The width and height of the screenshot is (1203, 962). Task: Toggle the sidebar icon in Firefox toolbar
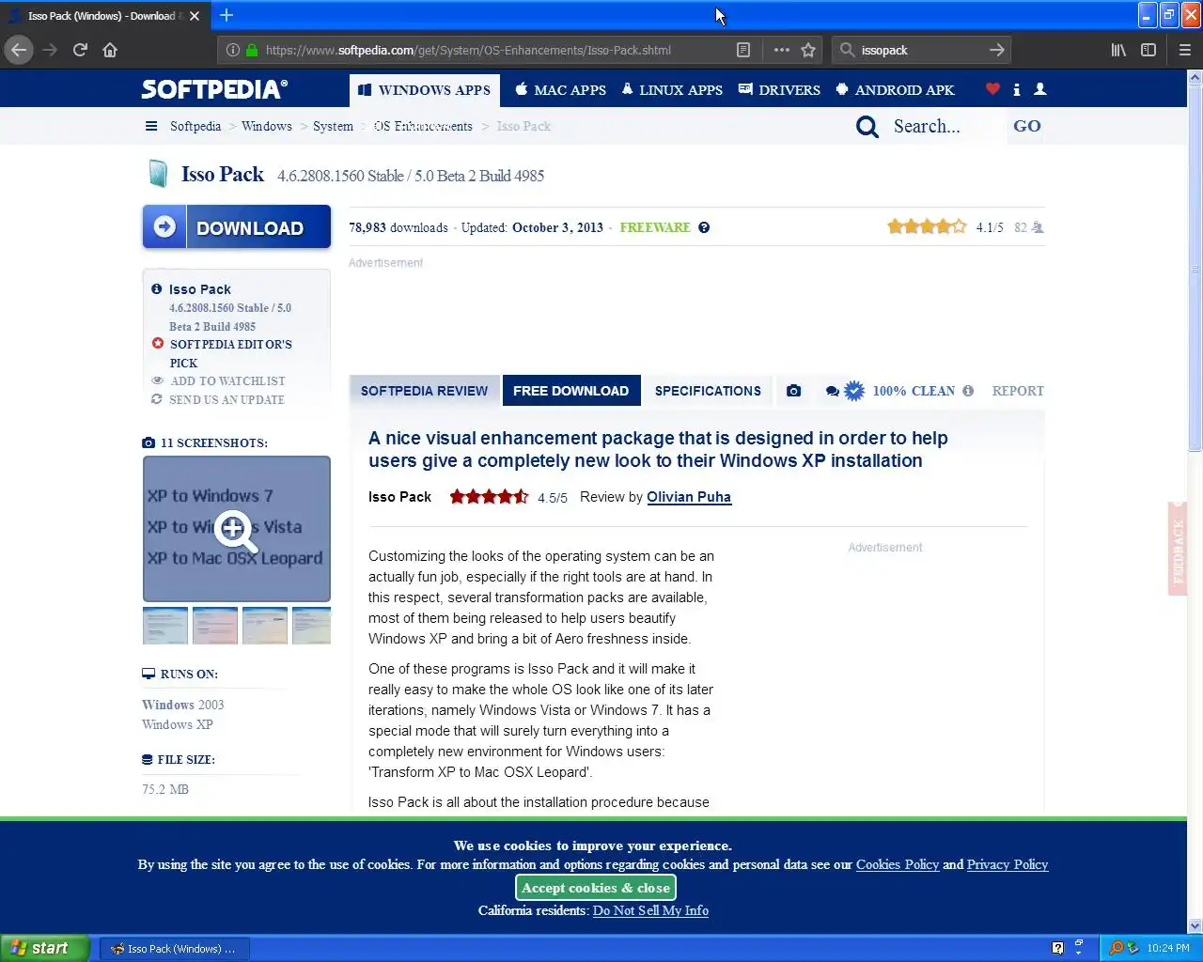tap(1148, 50)
